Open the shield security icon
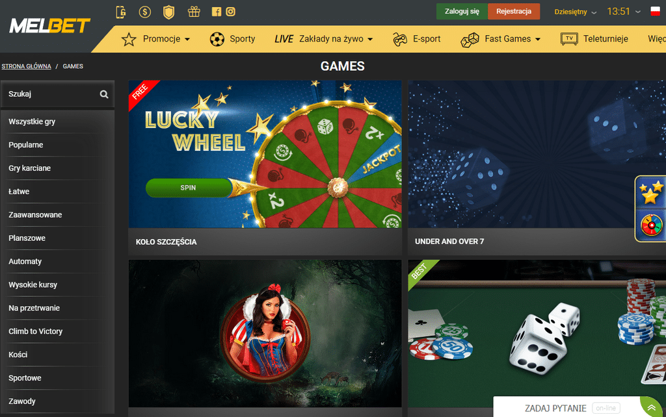 coord(169,12)
